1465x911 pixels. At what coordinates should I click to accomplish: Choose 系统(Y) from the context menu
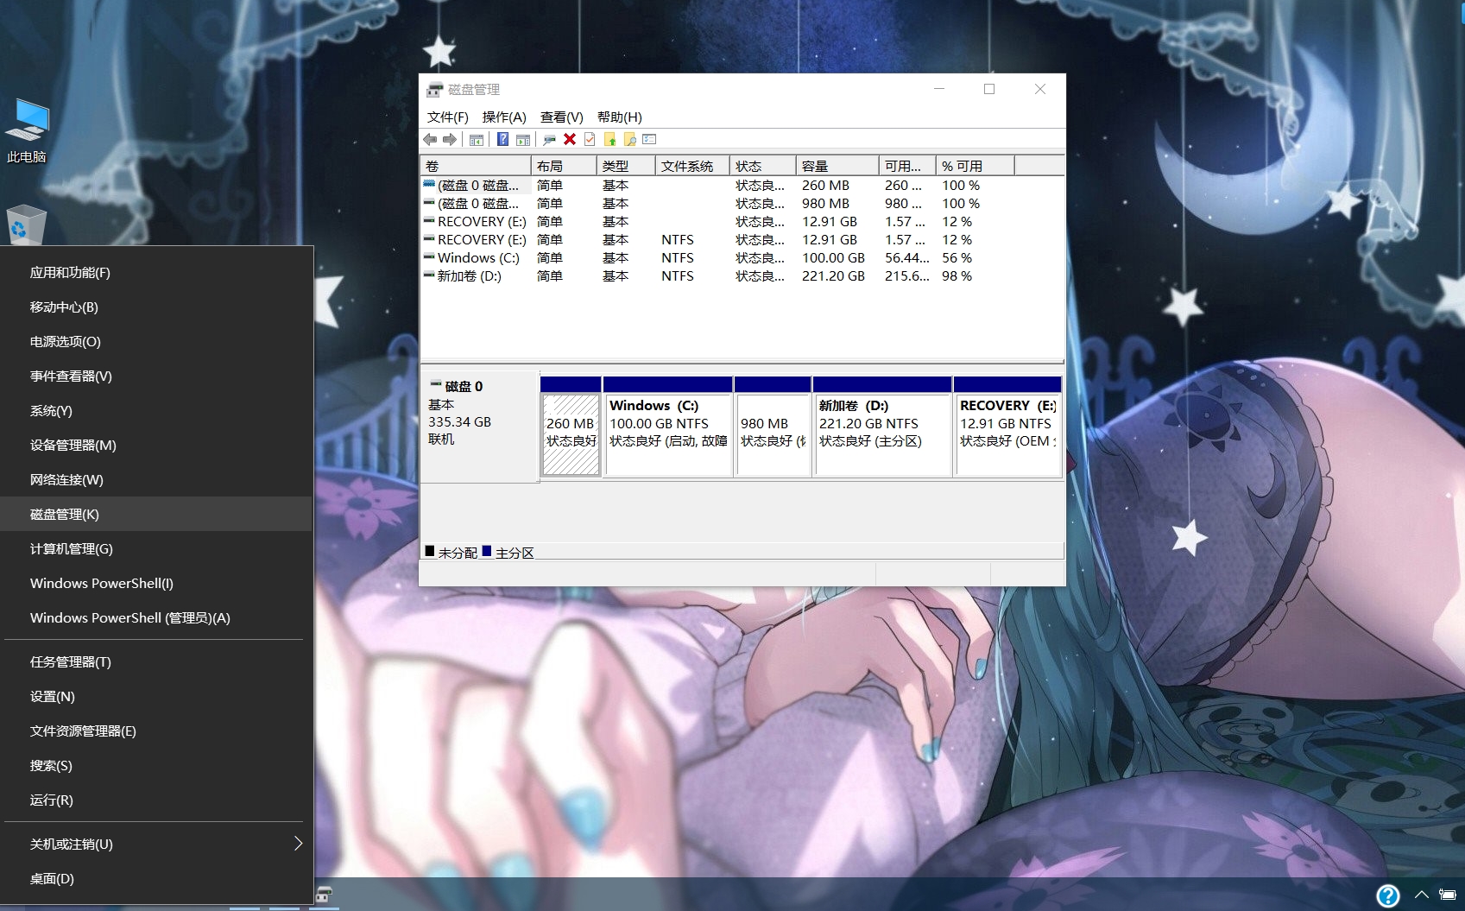click(x=156, y=411)
